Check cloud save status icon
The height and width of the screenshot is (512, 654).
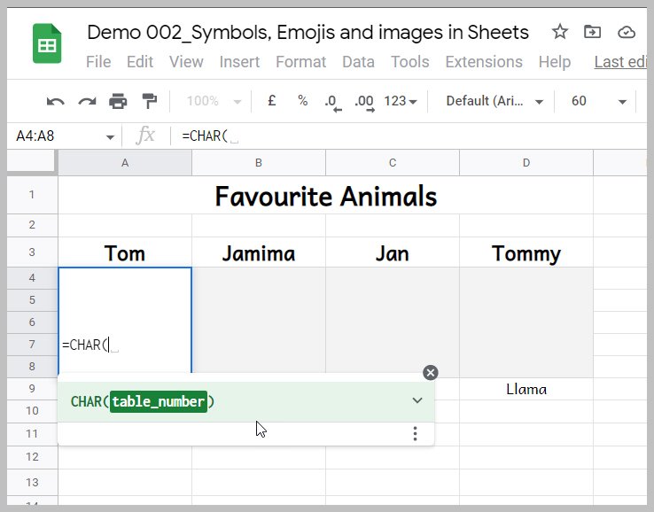626,32
